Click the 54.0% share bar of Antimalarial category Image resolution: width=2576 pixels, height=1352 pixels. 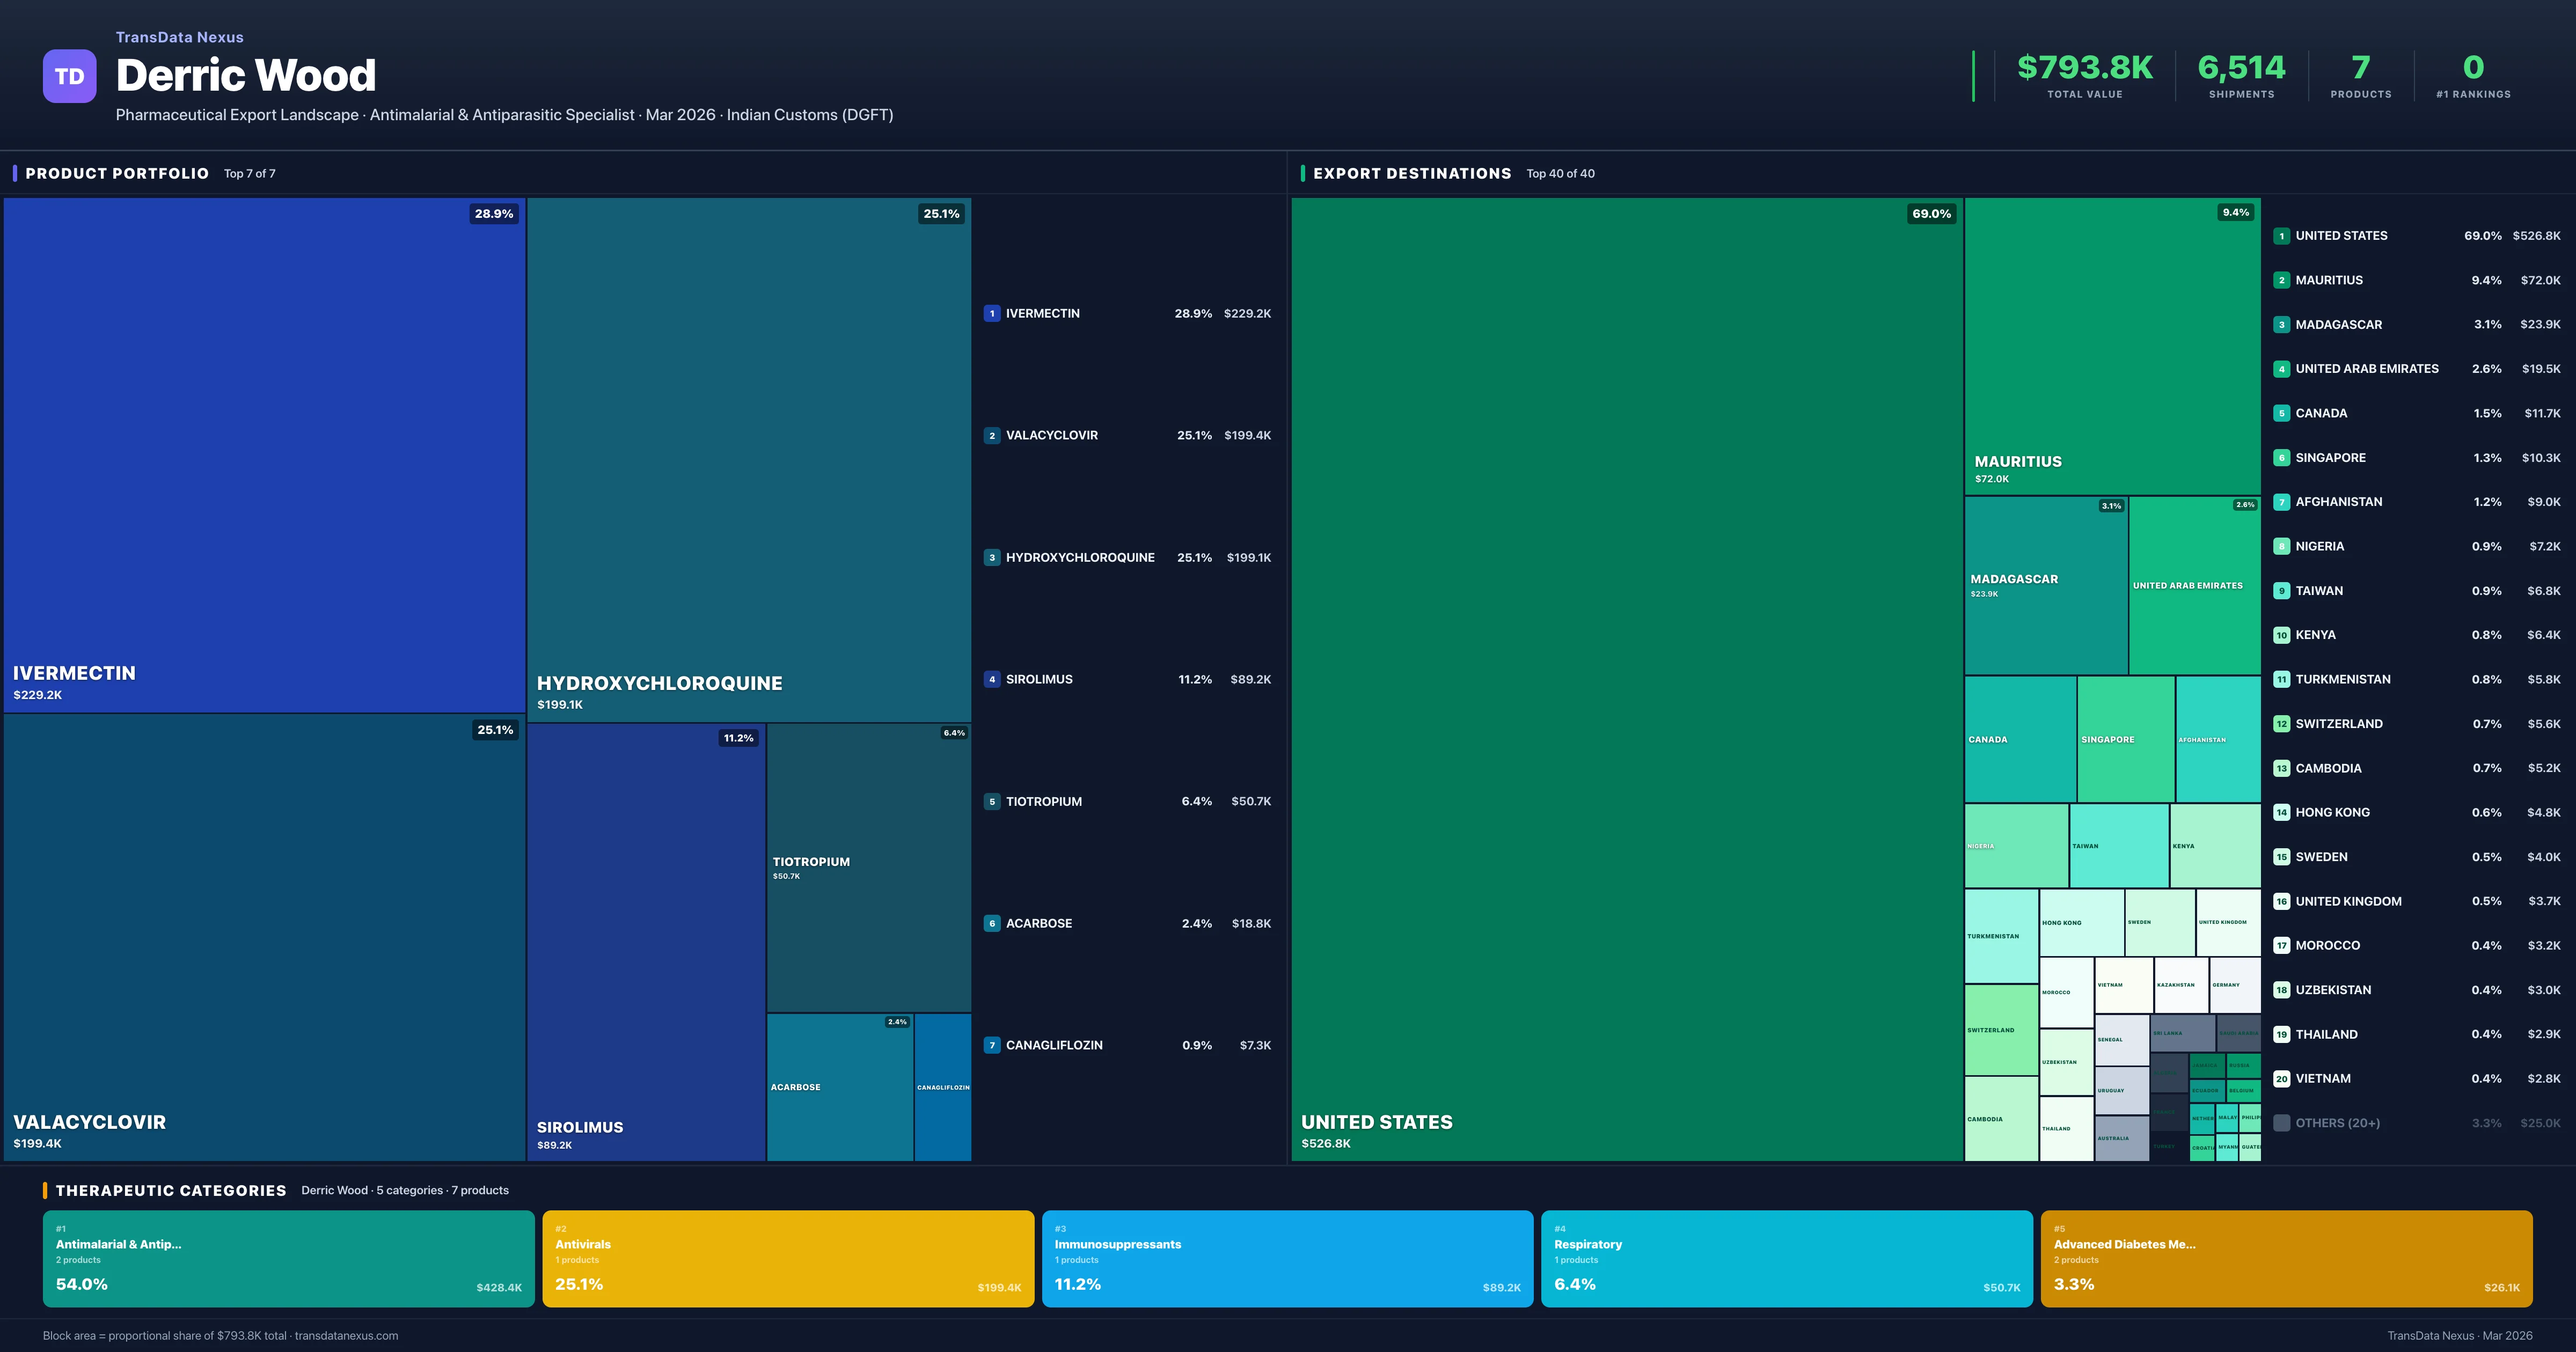click(82, 1284)
